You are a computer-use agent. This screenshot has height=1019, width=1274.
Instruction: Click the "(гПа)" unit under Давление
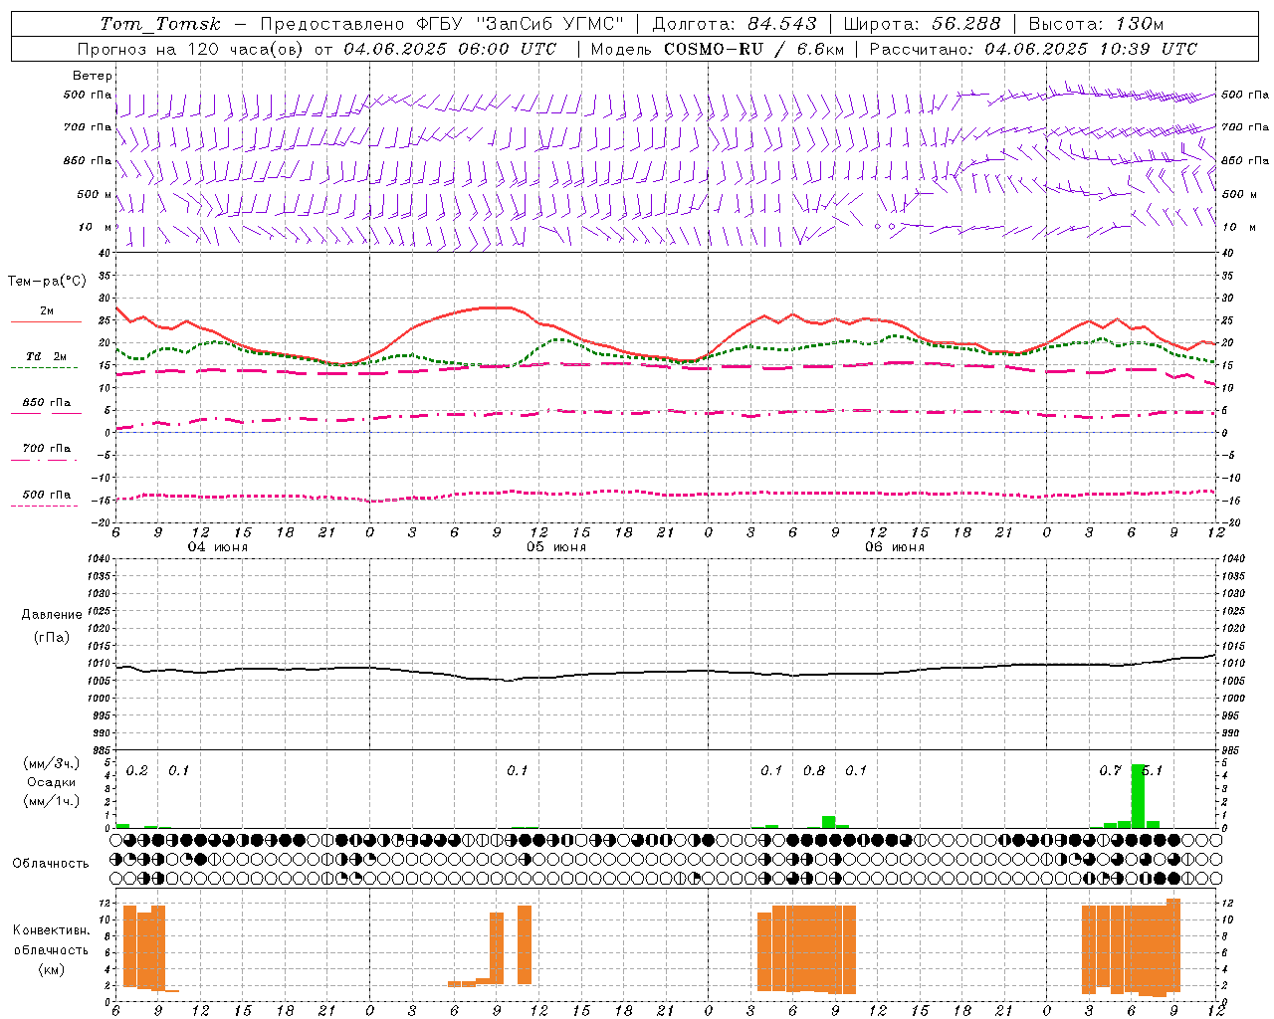51,638
